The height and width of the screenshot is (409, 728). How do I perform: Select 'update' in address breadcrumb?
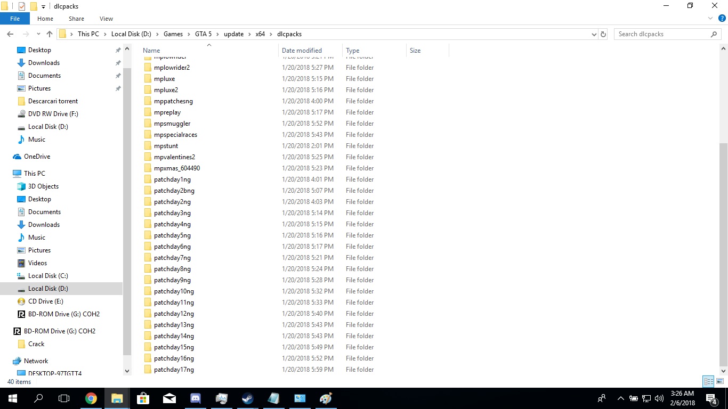(x=233, y=34)
